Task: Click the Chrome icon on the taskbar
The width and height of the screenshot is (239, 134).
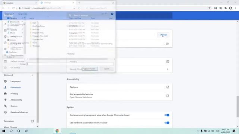Action: click(x=57, y=131)
